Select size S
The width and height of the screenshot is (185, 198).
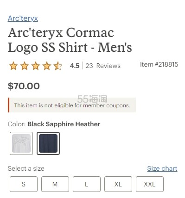[24, 184]
